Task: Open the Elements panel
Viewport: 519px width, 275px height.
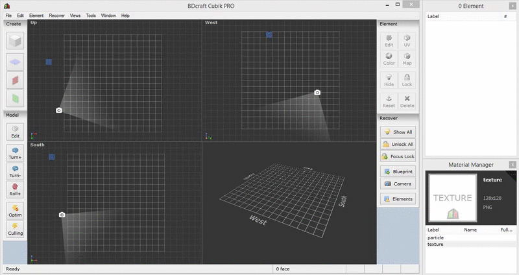Action: tap(398, 199)
